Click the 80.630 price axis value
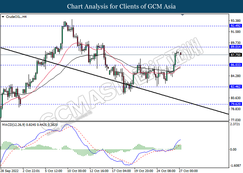This screenshot has height=173, width=243. 236,98
